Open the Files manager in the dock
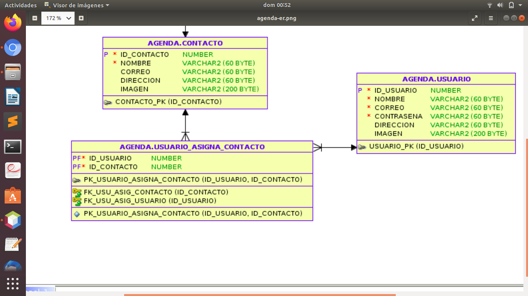This screenshot has height=296, width=528. [13, 72]
